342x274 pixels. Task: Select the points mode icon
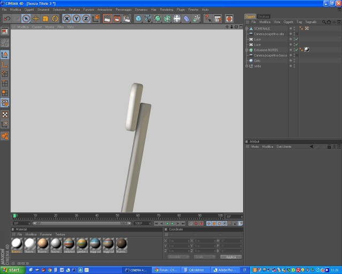[x=5, y=74]
